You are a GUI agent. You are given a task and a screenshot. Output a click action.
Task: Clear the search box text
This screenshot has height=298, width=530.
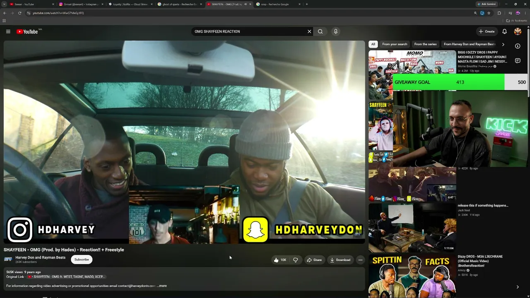pos(309,31)
